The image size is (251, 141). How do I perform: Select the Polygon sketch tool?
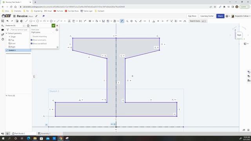pyautogui.click(x=51, y=21)
